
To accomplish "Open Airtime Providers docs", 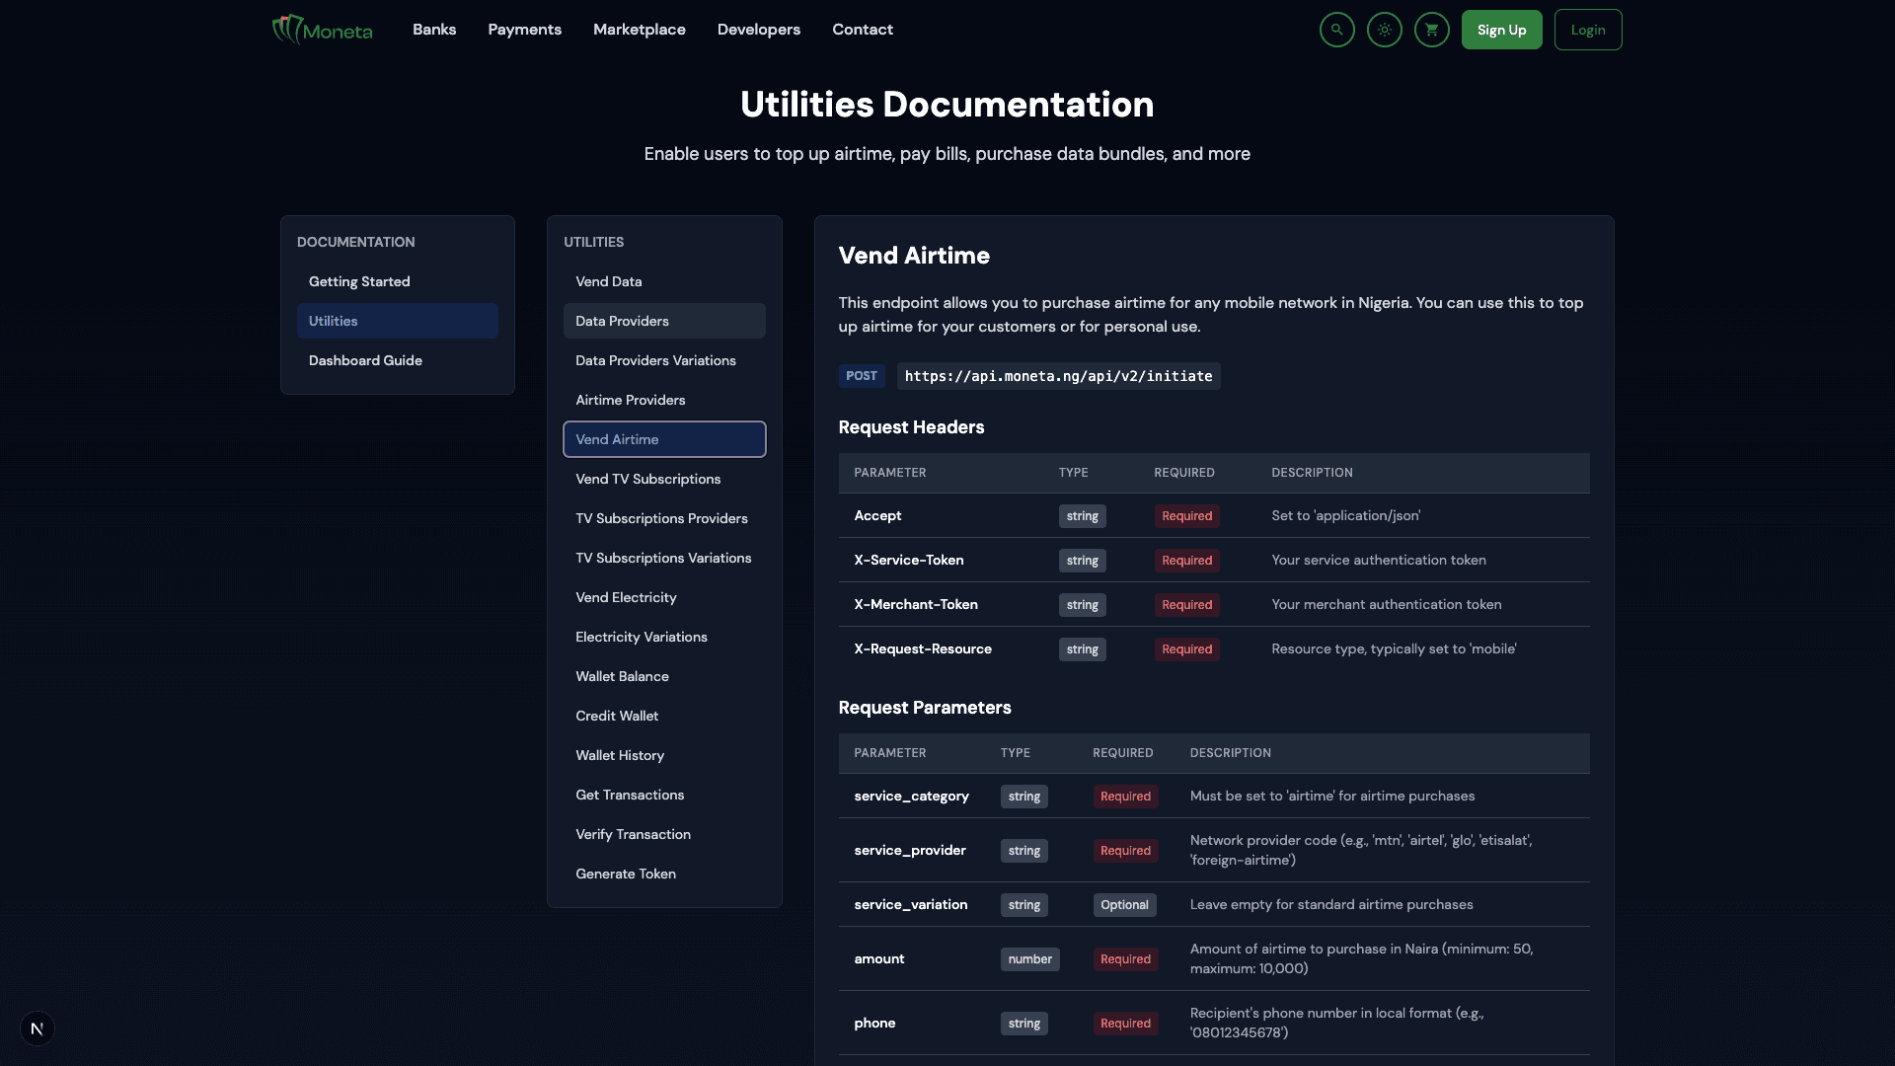I will (x=664, y=400).
